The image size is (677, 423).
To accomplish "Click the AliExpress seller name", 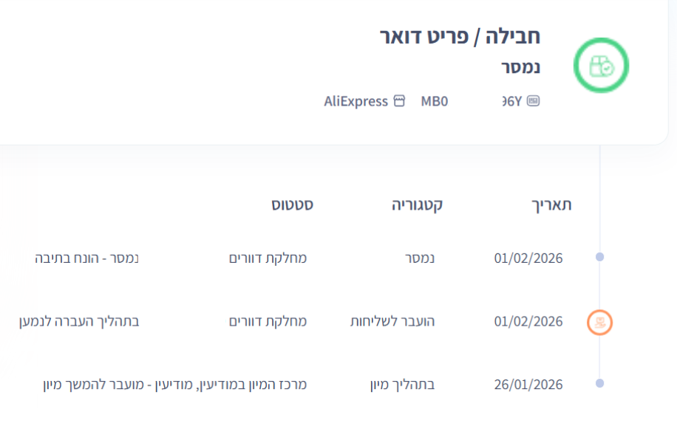I will 355,101.
